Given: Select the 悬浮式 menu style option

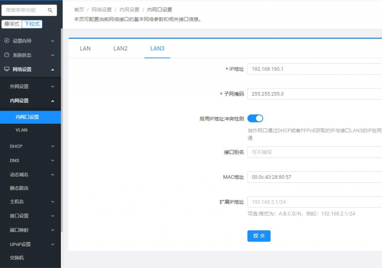Looking at the screenshot, I should pyautogui.click(x=12, y=24).
